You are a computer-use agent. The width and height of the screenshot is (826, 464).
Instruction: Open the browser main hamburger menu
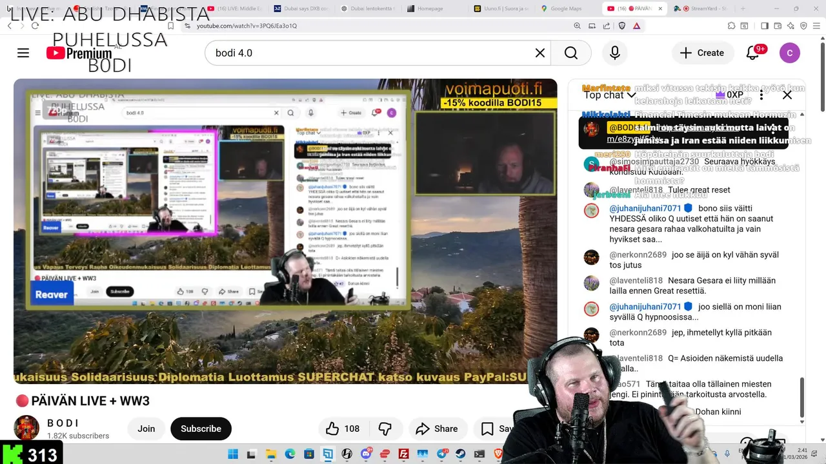(x=818, y=26)
